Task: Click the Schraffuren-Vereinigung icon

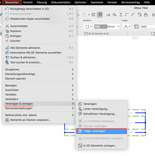Action: (80, 114)
